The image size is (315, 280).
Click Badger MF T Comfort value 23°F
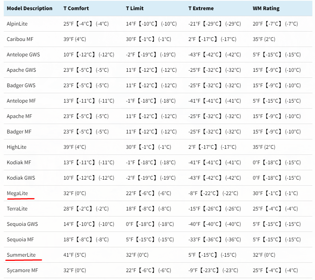tap(68, 132)
